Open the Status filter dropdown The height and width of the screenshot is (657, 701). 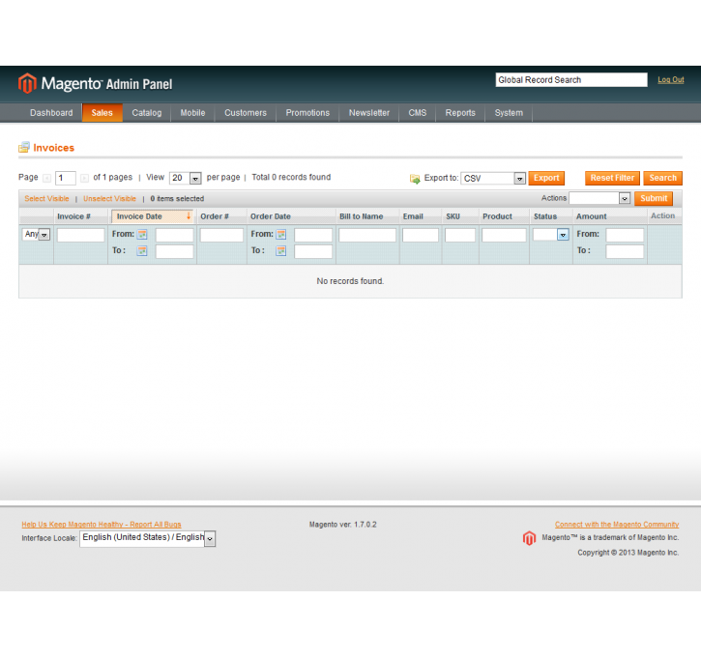click(551, 234)
